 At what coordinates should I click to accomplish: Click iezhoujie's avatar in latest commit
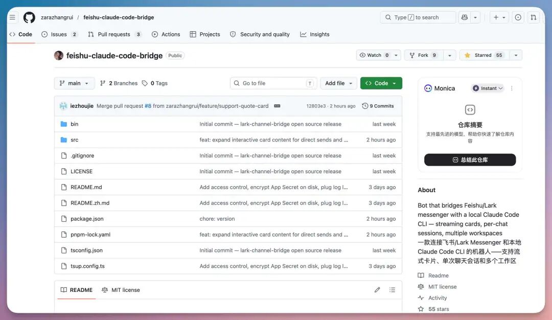click(63, 106)
